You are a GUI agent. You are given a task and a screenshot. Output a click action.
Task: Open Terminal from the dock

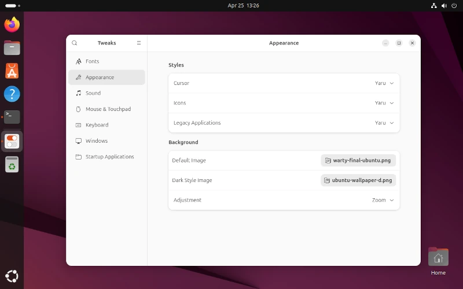tap(12, 117)
